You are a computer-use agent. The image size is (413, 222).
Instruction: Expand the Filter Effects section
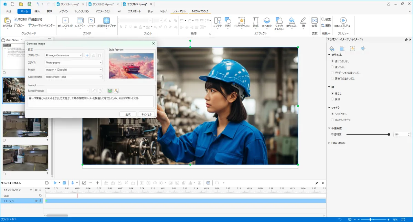point(338,143)
